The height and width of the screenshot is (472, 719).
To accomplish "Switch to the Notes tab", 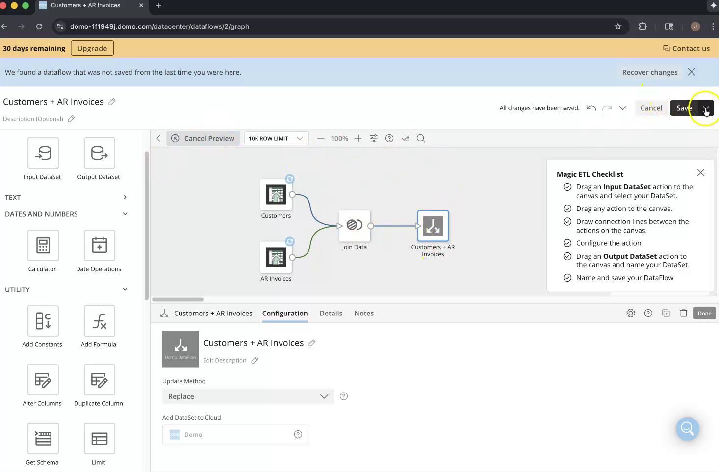I will (x=364, y=313).
